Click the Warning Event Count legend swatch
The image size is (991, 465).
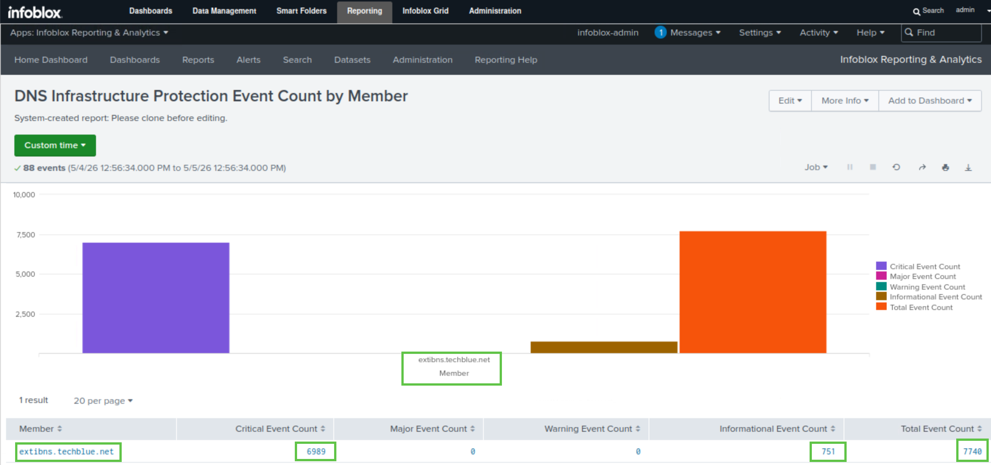(x=881, y=286)
